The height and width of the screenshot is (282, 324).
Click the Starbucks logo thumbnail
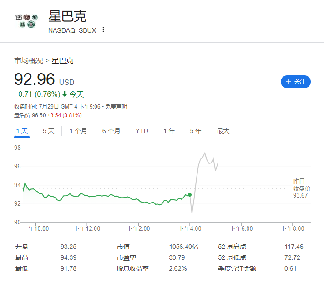[x=27, y=21]
